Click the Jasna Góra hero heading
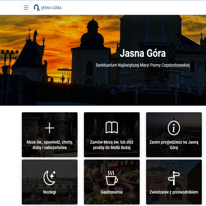The width and height of the screenshot is (206, 206). (x=143, y=53)
